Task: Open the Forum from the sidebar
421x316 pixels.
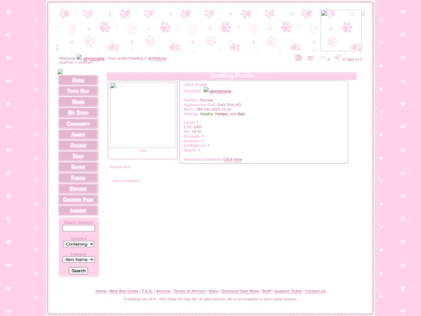Action: pos(78,178)
